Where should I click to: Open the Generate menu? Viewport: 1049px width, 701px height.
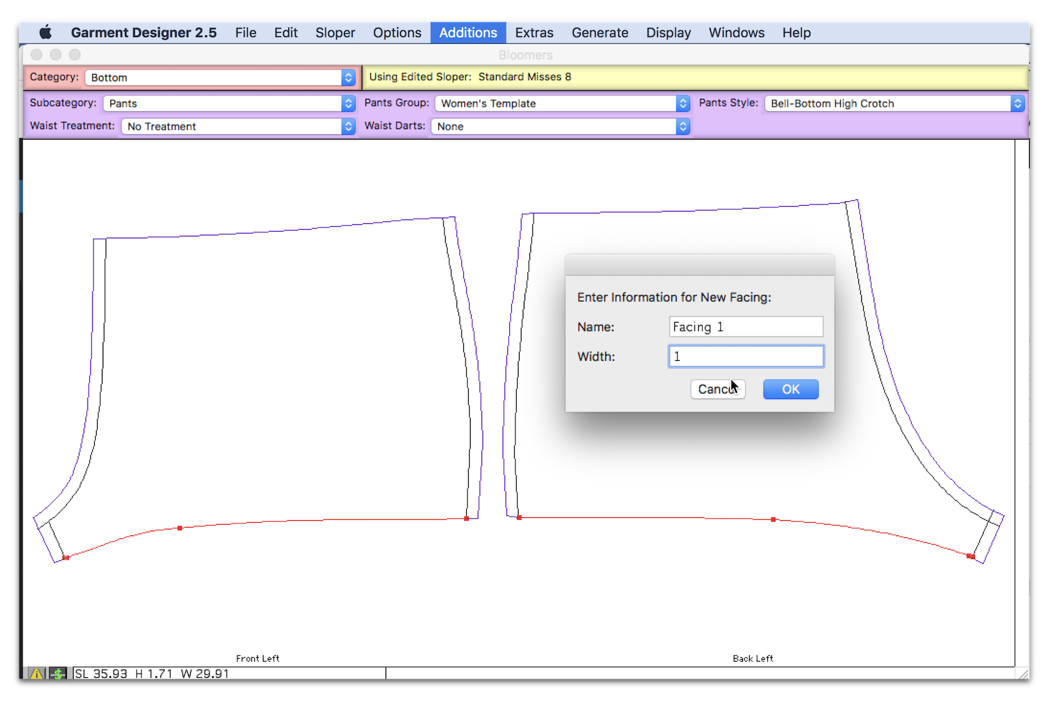click(600, 33)
